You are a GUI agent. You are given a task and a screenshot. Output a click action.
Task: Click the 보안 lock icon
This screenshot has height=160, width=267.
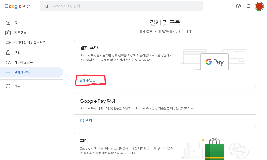[x=8, y=52]
